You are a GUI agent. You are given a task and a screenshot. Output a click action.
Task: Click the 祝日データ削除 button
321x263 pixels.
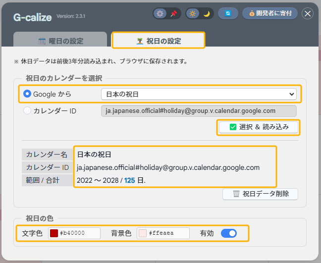260,194
